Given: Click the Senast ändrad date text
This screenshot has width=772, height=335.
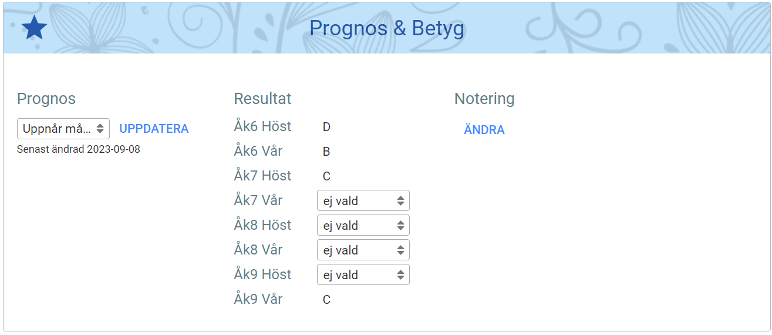Looking at the screenshot, I should pos(79,149).
